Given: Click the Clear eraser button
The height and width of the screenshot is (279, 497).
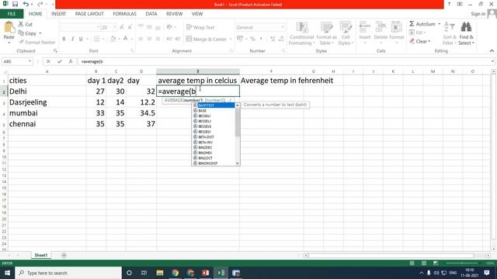Looking at the screenshot, I should pos(420,41).
